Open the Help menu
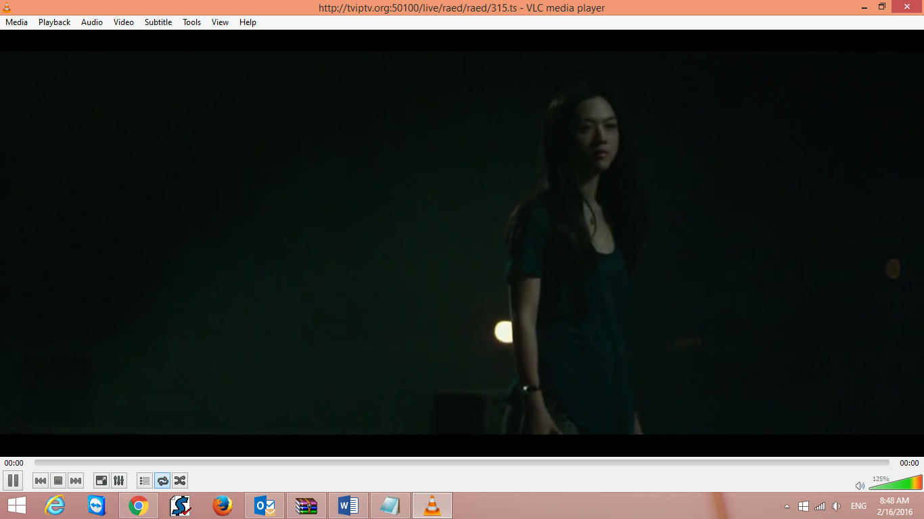Screen dimensions: 924x519 click(x=248, y=22)
